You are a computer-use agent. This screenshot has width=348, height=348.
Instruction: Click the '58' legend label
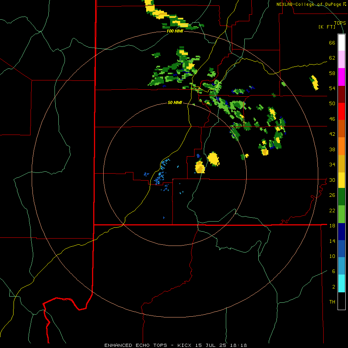point(332,73)
